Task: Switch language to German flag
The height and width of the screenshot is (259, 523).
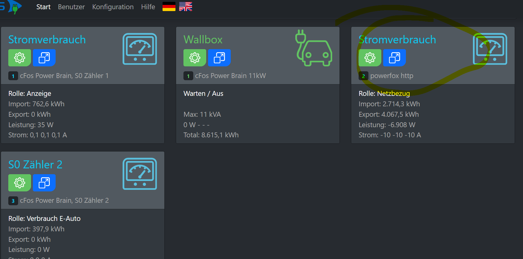Action: point(169,6)
